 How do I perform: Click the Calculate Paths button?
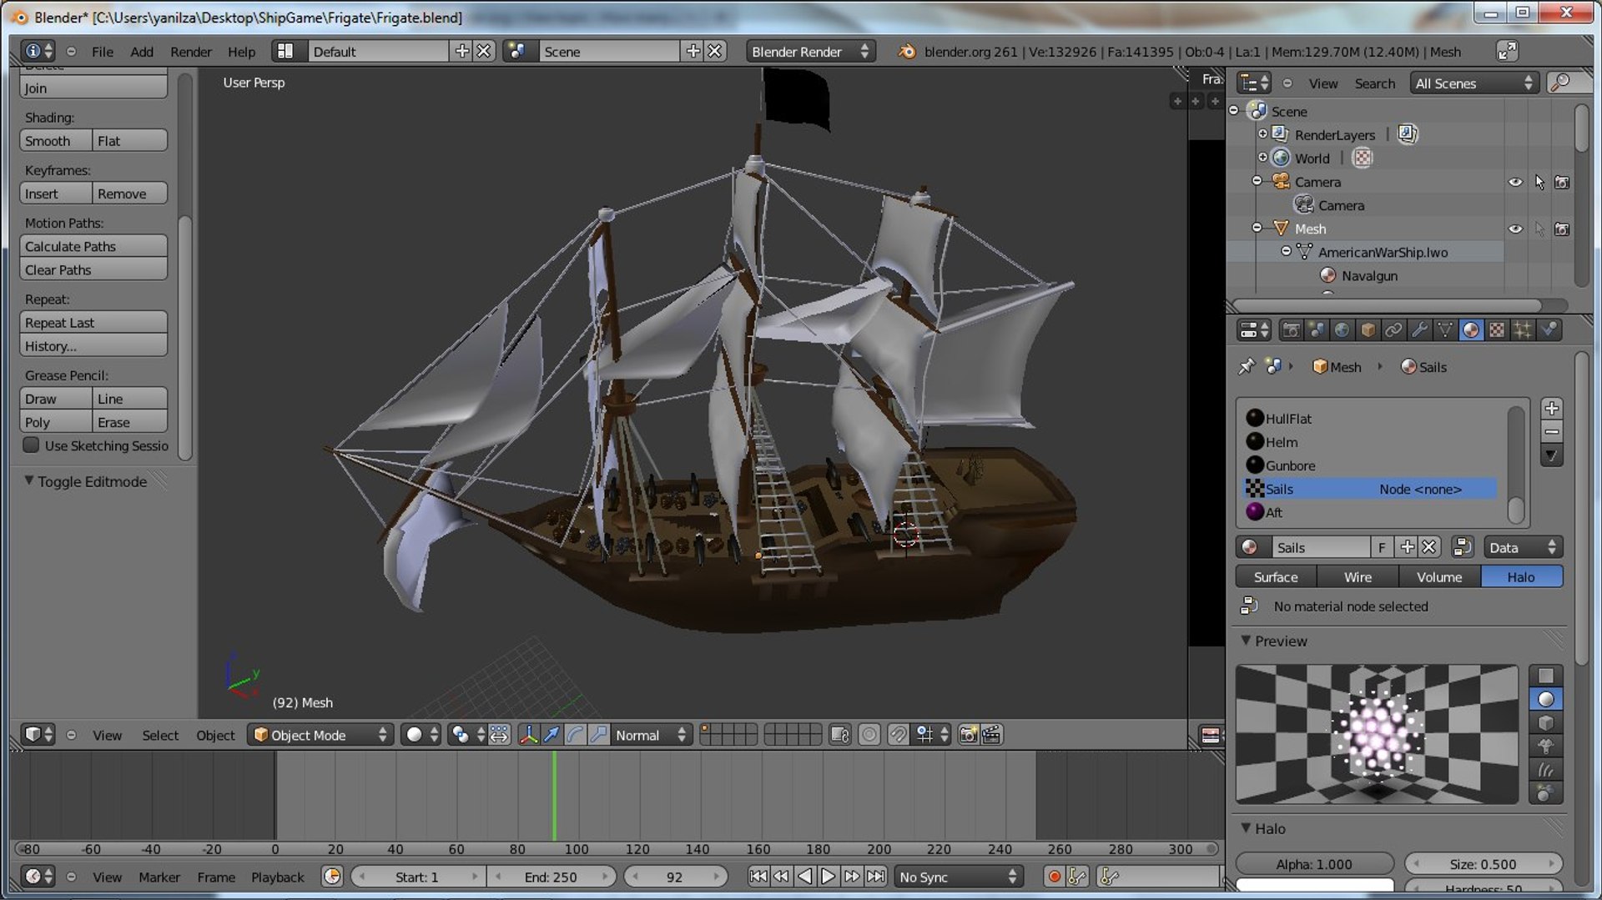93,246
